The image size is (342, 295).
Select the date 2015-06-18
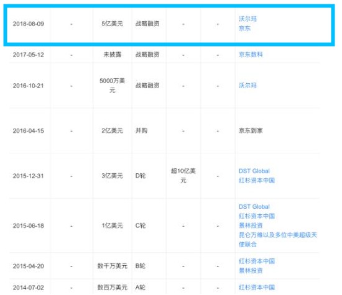coord(29,225)
